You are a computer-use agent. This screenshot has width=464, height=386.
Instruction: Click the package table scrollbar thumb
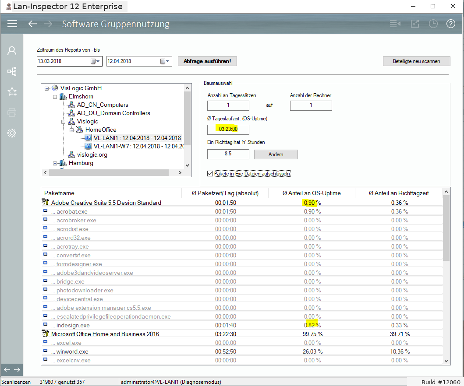pyautogui.click(x=446, y=228)
